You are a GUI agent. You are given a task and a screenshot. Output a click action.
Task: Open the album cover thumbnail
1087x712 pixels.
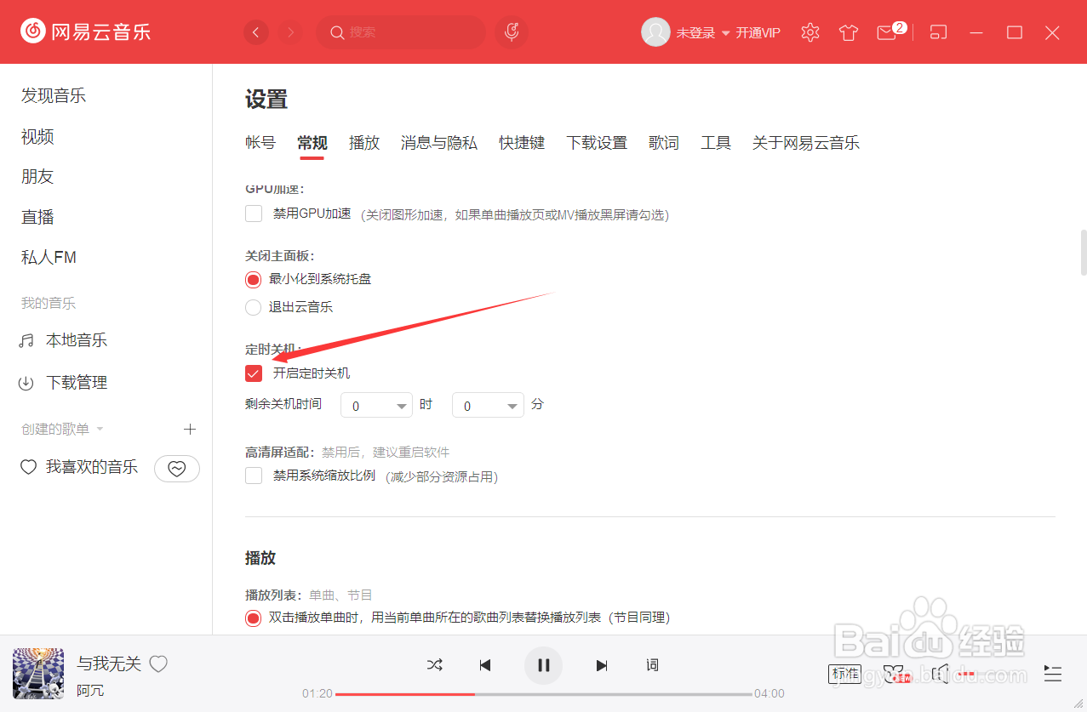[38, 674]
